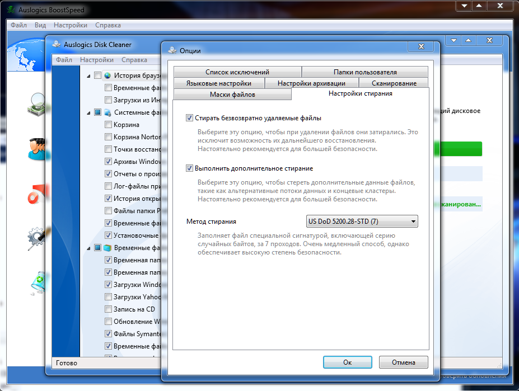Screen dimensions: 519x391
Task: Collapse the Временные файлы tree node
Action: 88,248
